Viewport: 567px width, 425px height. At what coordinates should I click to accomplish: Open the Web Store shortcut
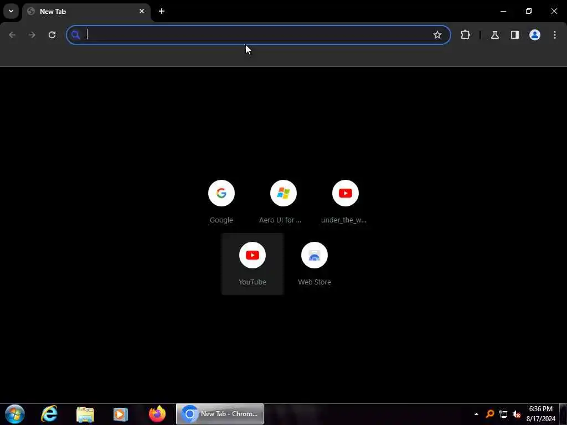tap(315, 264)
